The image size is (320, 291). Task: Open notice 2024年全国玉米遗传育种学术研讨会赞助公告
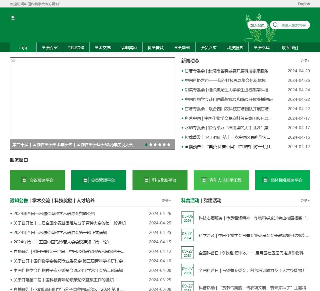tap(54, 213)
